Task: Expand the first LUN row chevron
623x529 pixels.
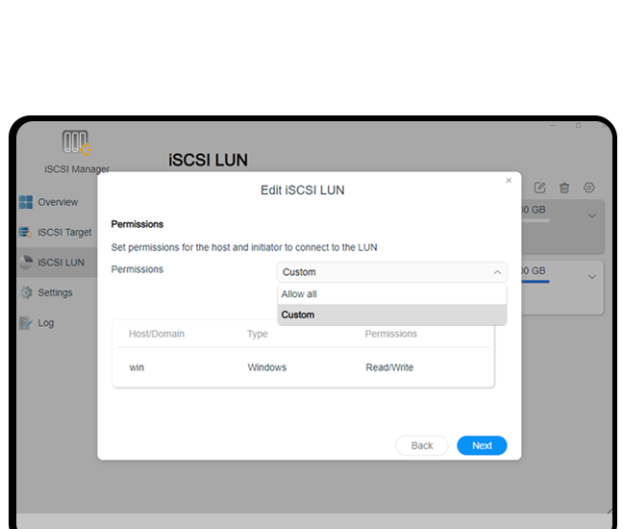Action: tap(592, 216)
